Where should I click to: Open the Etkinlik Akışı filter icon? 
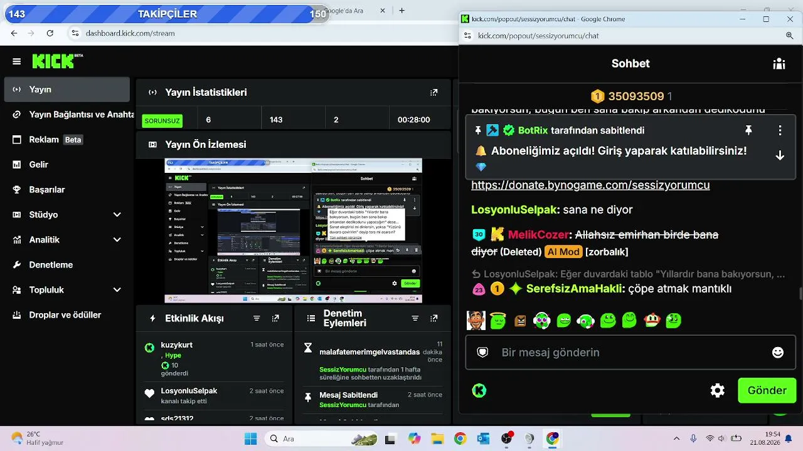[x=257, y=318]
